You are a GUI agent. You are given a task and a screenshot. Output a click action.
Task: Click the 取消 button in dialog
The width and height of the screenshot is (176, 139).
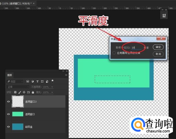pyautogui.click(x=158, y=54)
